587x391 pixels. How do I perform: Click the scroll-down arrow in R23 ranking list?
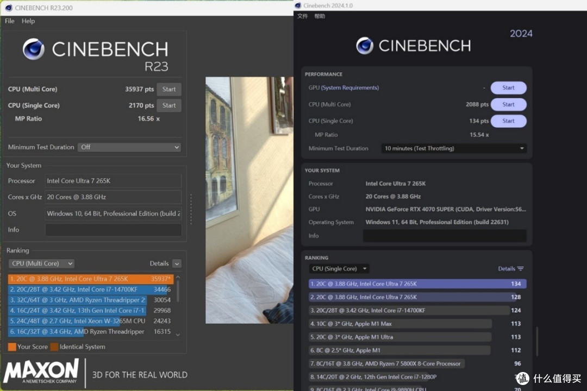click(x=177, y=335)
